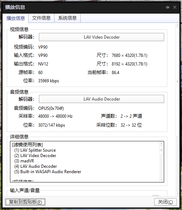
Task: Select sample bits 32 -> 32 位
Action: pos(131,125)
